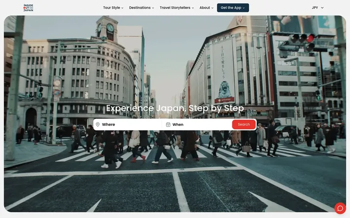Open the Tour Style menu
350x218 pixels.
[x=113, y=8]
